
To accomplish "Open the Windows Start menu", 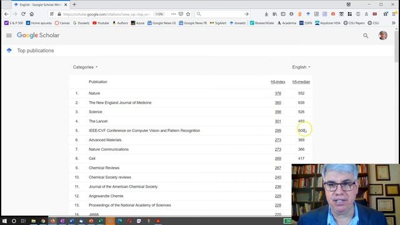I will click(x=4, y=221).
